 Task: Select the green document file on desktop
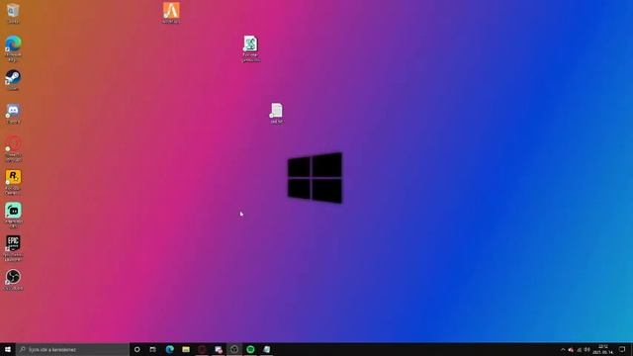pyautogui.click(x=250, y=48)
